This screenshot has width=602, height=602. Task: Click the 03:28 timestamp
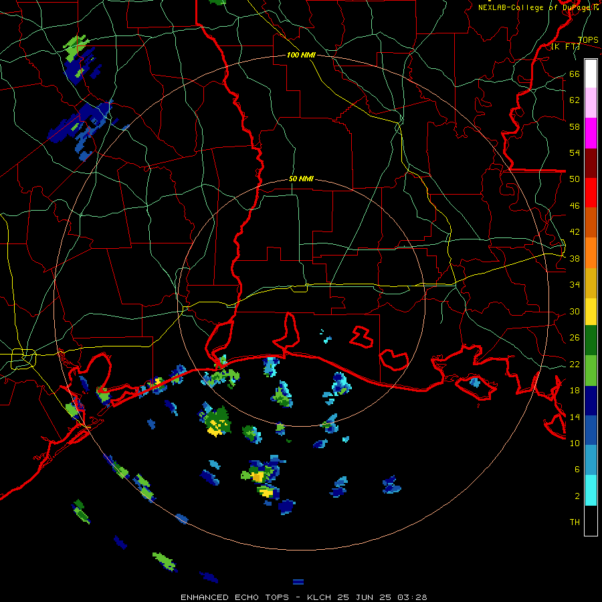point(412,597)
